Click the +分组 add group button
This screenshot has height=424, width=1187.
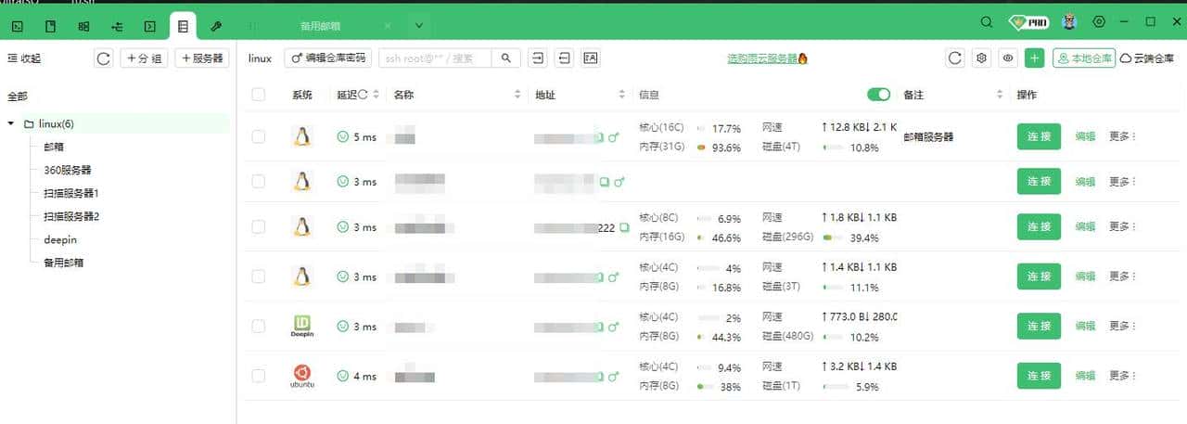[x=144, y=58]
